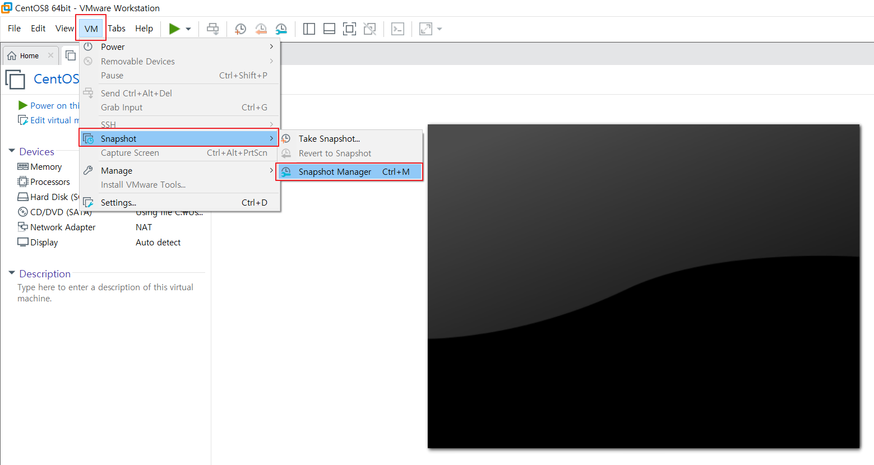
Task: Choose Install VMware Tools menu entry
Action: point(179,185)
